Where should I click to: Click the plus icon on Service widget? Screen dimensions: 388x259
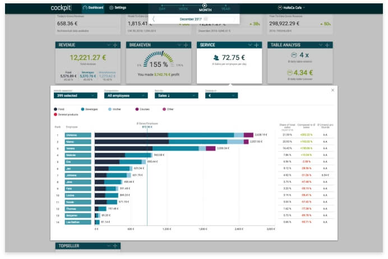click(x=257, y=45)
